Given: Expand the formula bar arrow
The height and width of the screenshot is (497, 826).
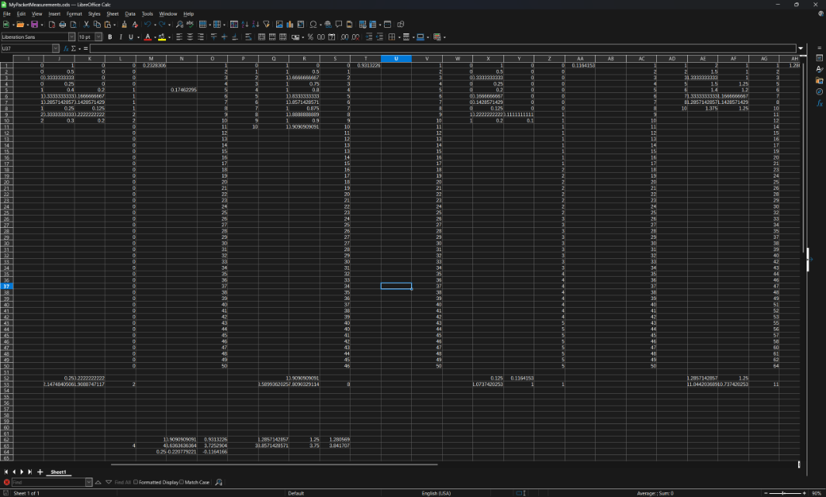Looking at the screenshot, I should [801, 48].
